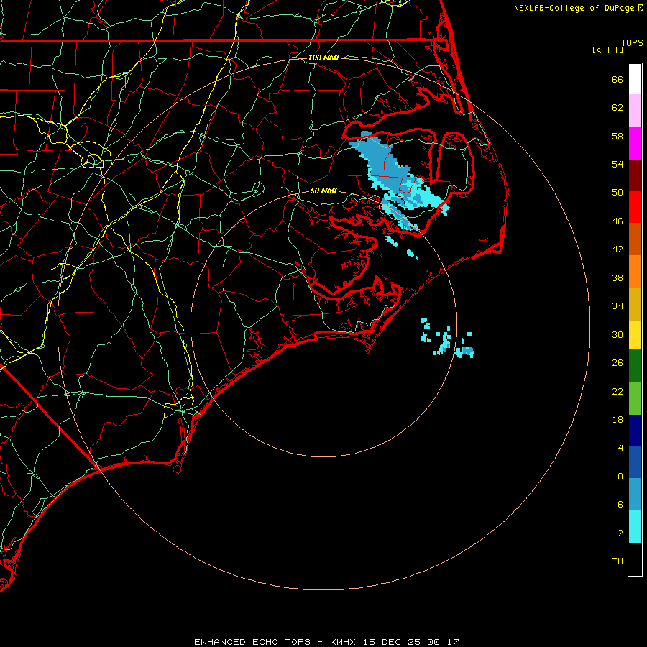647x647 pixels.
Task: Click the legend value 54
Action: coord(618,164)
